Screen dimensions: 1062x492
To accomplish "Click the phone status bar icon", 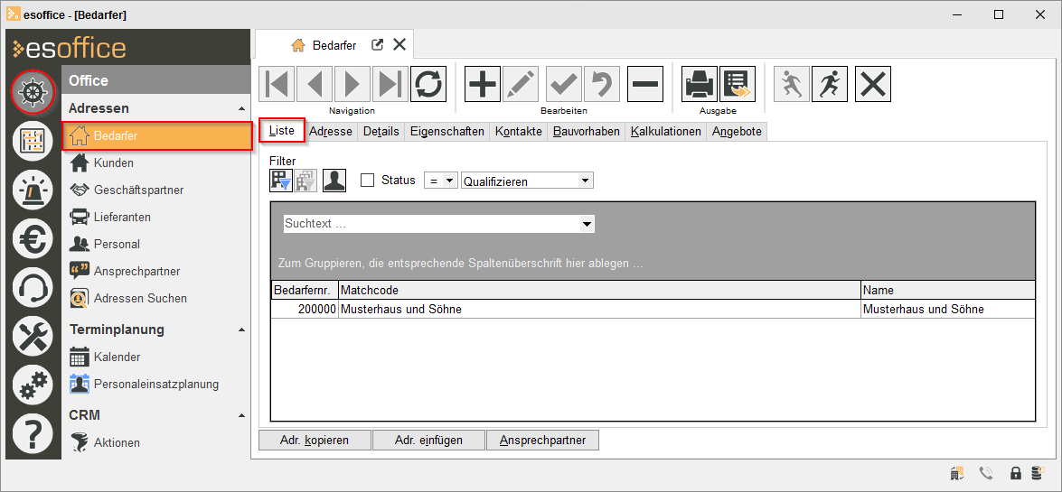I will click(985, 473).
